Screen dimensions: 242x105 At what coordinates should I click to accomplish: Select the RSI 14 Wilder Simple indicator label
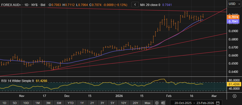click(x=17, y=81)
